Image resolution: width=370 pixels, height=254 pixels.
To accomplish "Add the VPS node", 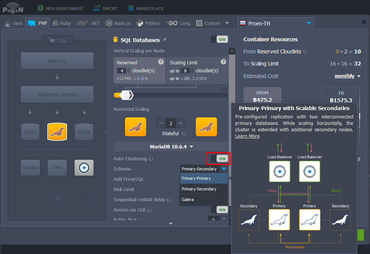I will [x=57, y=168].
